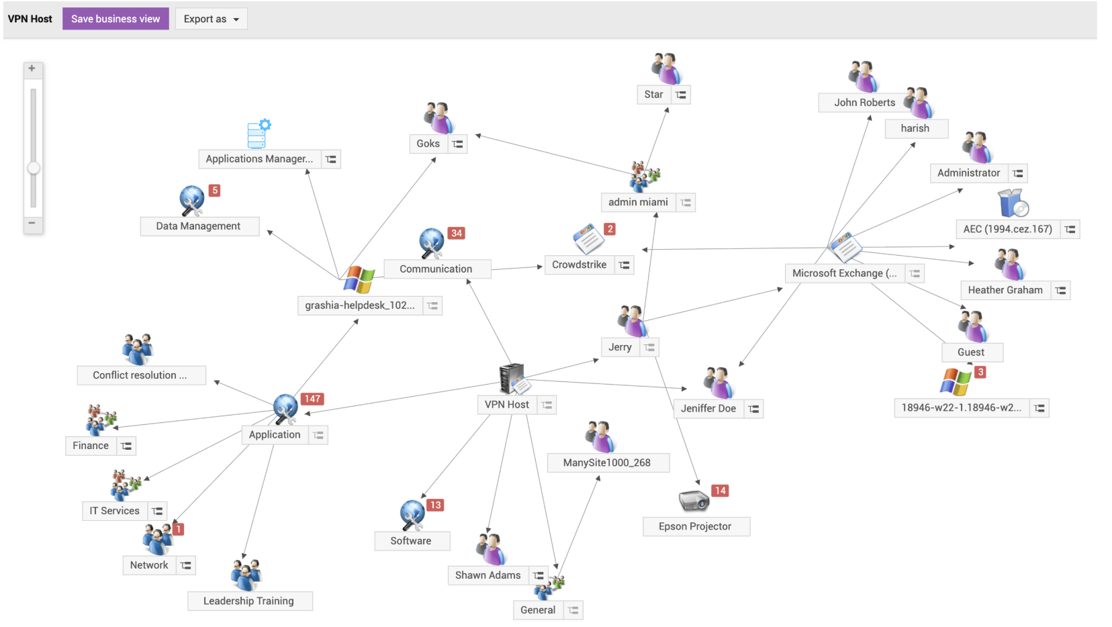Click the 13 badge on Software
Viewport: 1112px width, 627px height.
pos(436,505)
